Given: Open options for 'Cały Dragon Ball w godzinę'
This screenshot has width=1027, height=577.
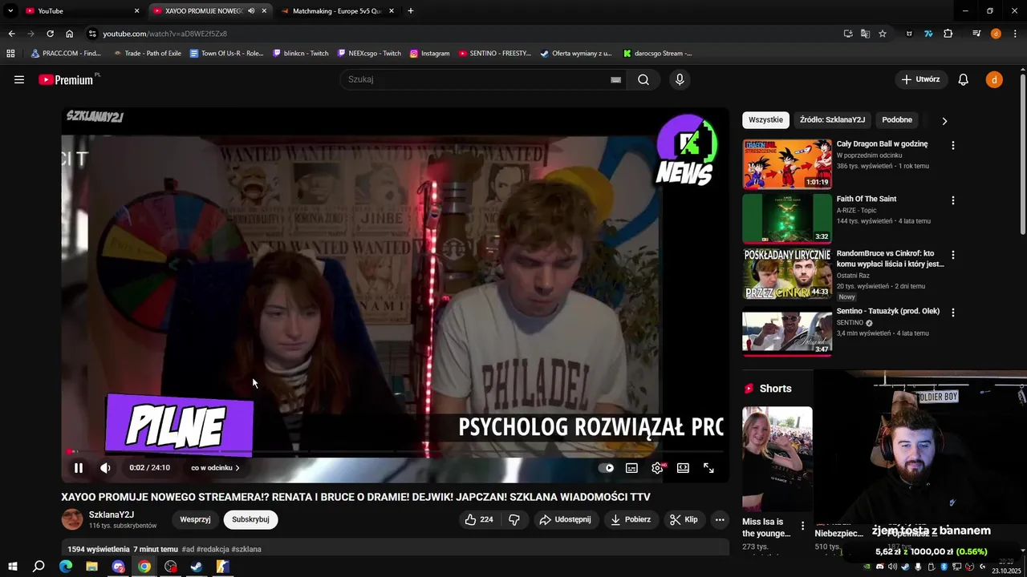Looking at the screenshot, I should click(953, 146).
